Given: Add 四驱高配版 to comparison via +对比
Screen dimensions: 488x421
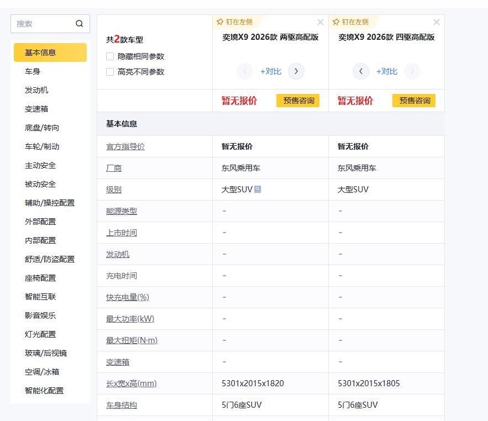Looking at the screenshot, I should pyautogui.click(x=386, y=71).
